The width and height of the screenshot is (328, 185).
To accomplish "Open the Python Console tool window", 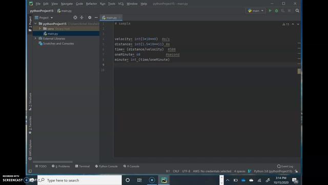I will (x=106, y=166).
